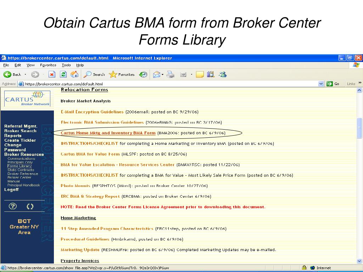Open Communications under Broker Resources

coord(21,158)
